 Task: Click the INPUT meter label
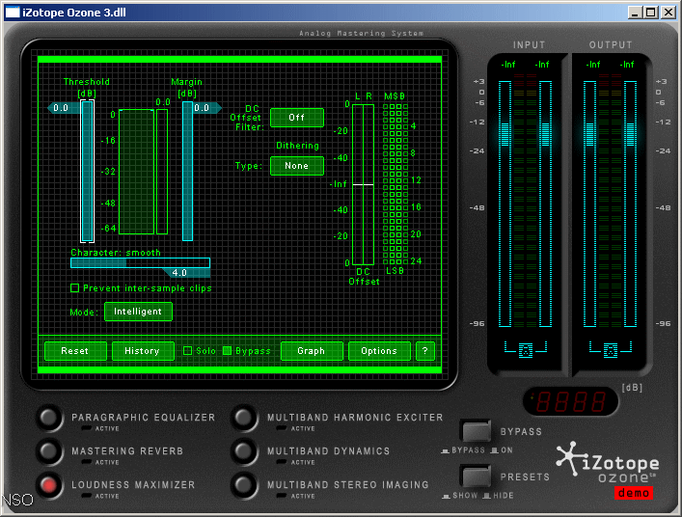click(529, 44)
